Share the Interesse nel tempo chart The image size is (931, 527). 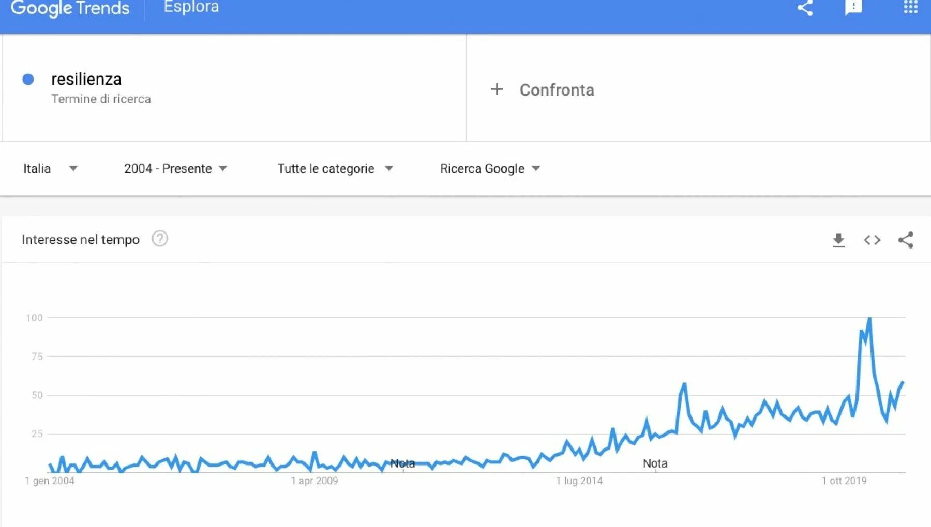pyautogui.click(x=906, y=240)
